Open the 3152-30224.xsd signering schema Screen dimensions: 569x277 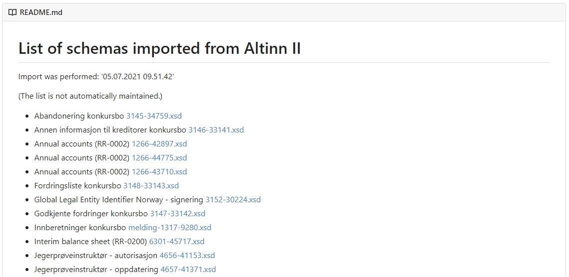click(233, 200)
